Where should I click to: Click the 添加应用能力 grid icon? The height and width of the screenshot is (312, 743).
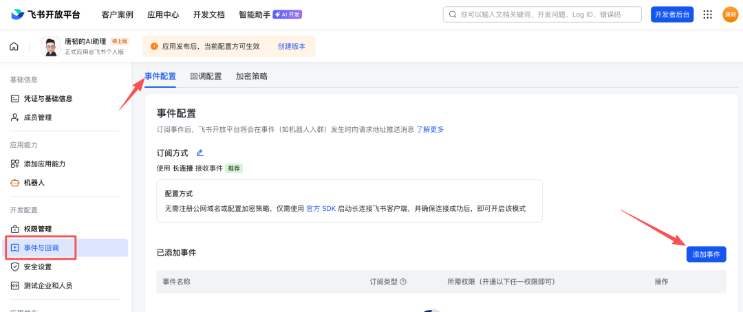(x=14, y=164)
